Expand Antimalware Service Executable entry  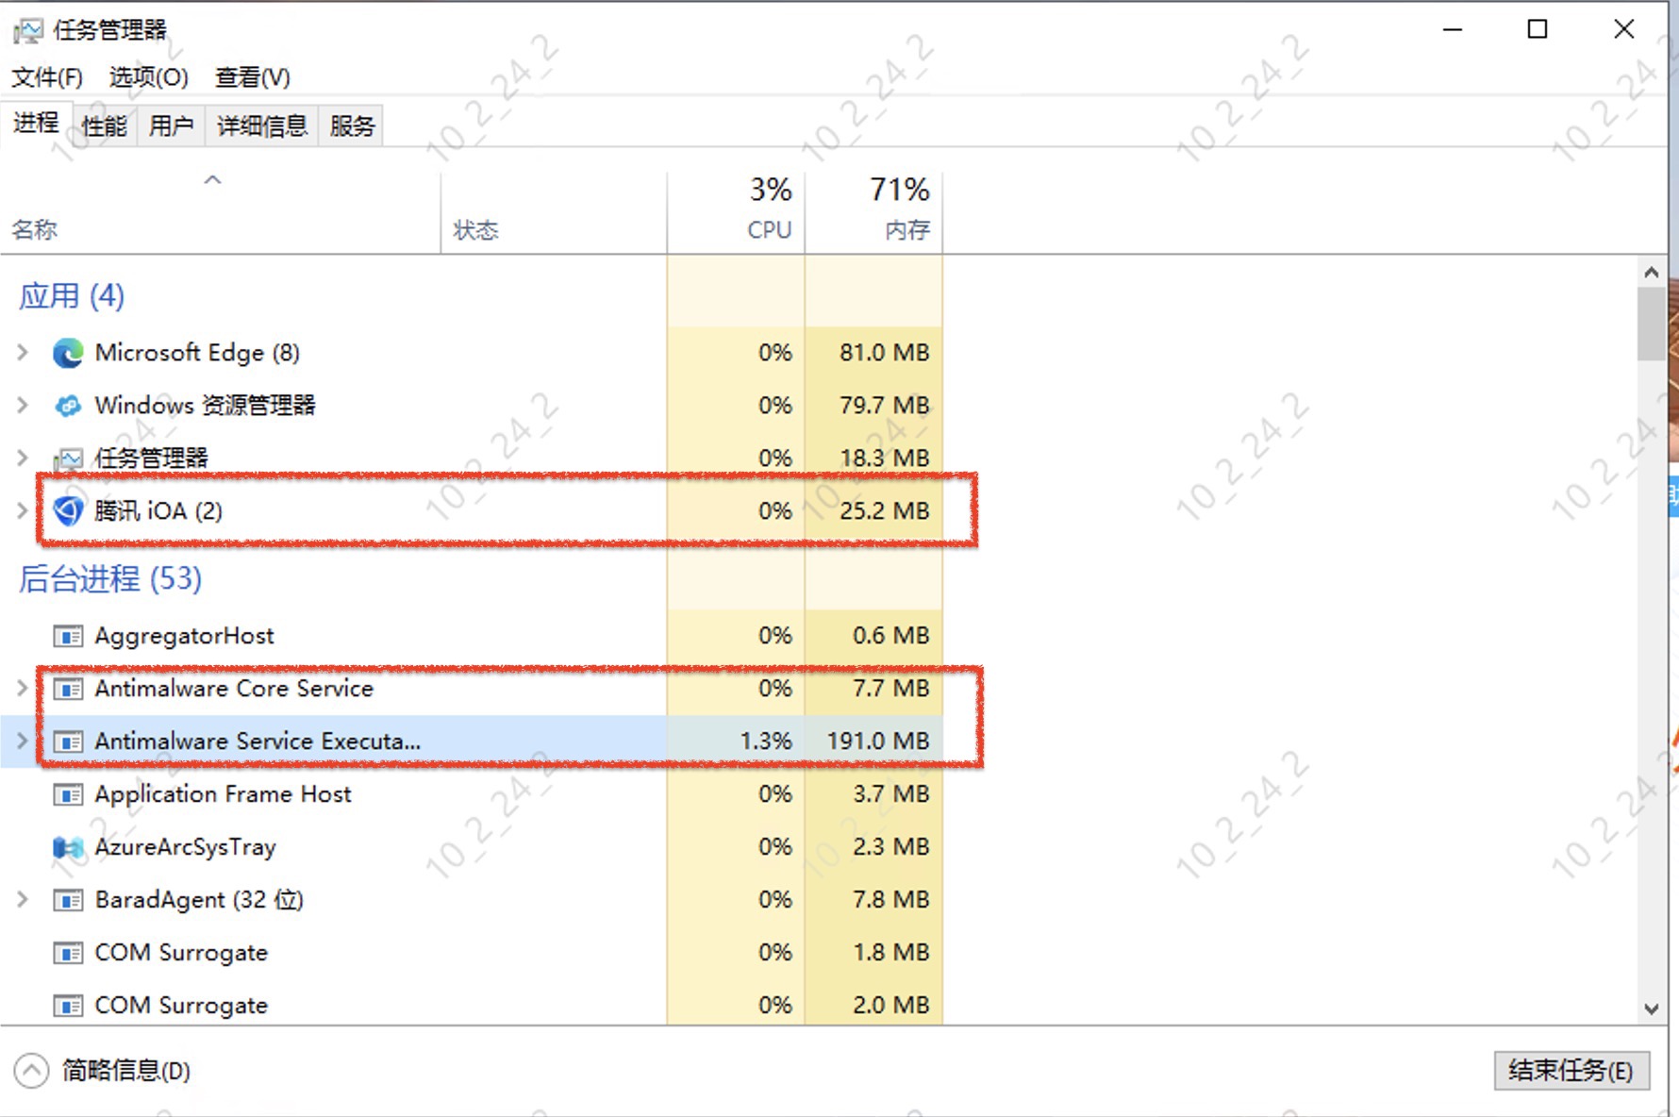point(23,742)
